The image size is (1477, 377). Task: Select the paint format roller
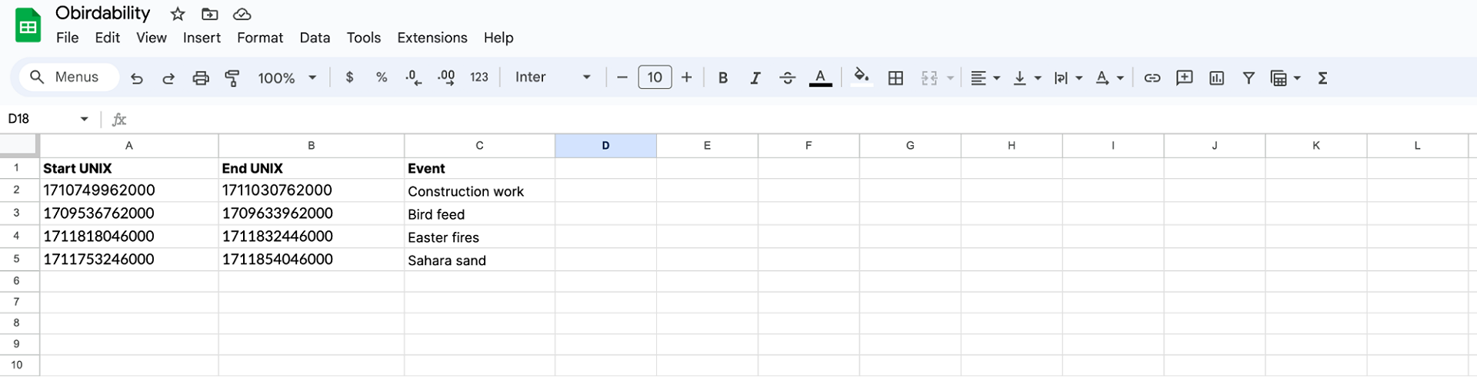(x=232, y=78)
